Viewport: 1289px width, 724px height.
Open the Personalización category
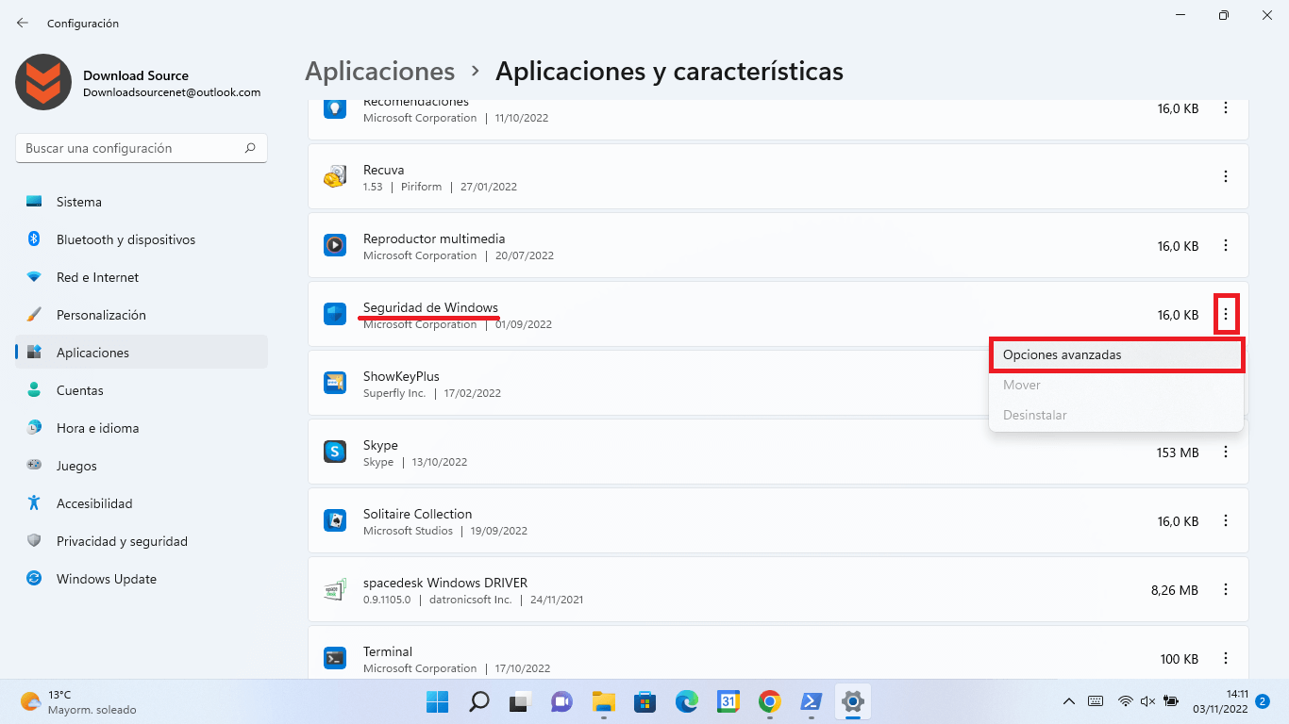point(142,315)
